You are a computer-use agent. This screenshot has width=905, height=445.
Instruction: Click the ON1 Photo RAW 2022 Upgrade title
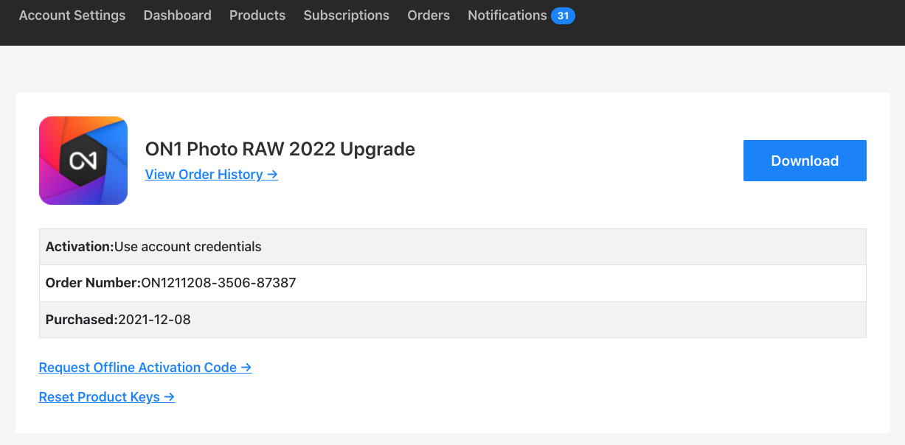280,149
